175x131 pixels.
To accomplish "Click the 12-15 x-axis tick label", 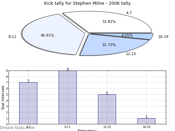I will (107, 127).
